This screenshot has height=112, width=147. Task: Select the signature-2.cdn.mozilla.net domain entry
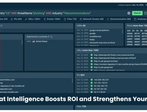(12, 86)
